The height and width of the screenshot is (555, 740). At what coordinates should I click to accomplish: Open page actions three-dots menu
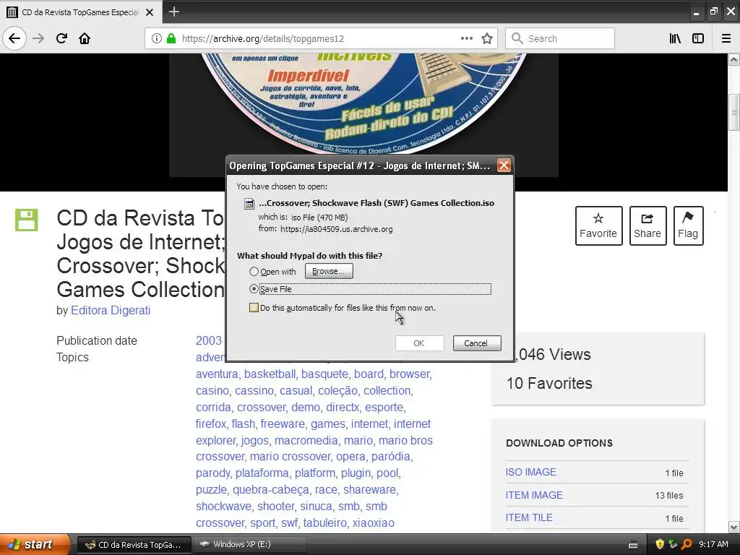(467, 38)
